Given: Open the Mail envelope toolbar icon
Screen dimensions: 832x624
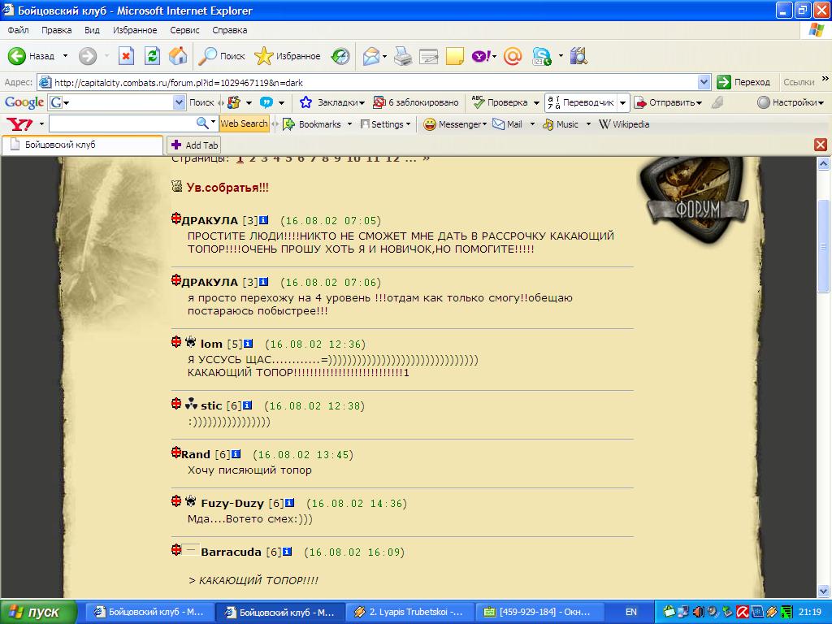Looking at the screenshot, I should tap(371, 56).
